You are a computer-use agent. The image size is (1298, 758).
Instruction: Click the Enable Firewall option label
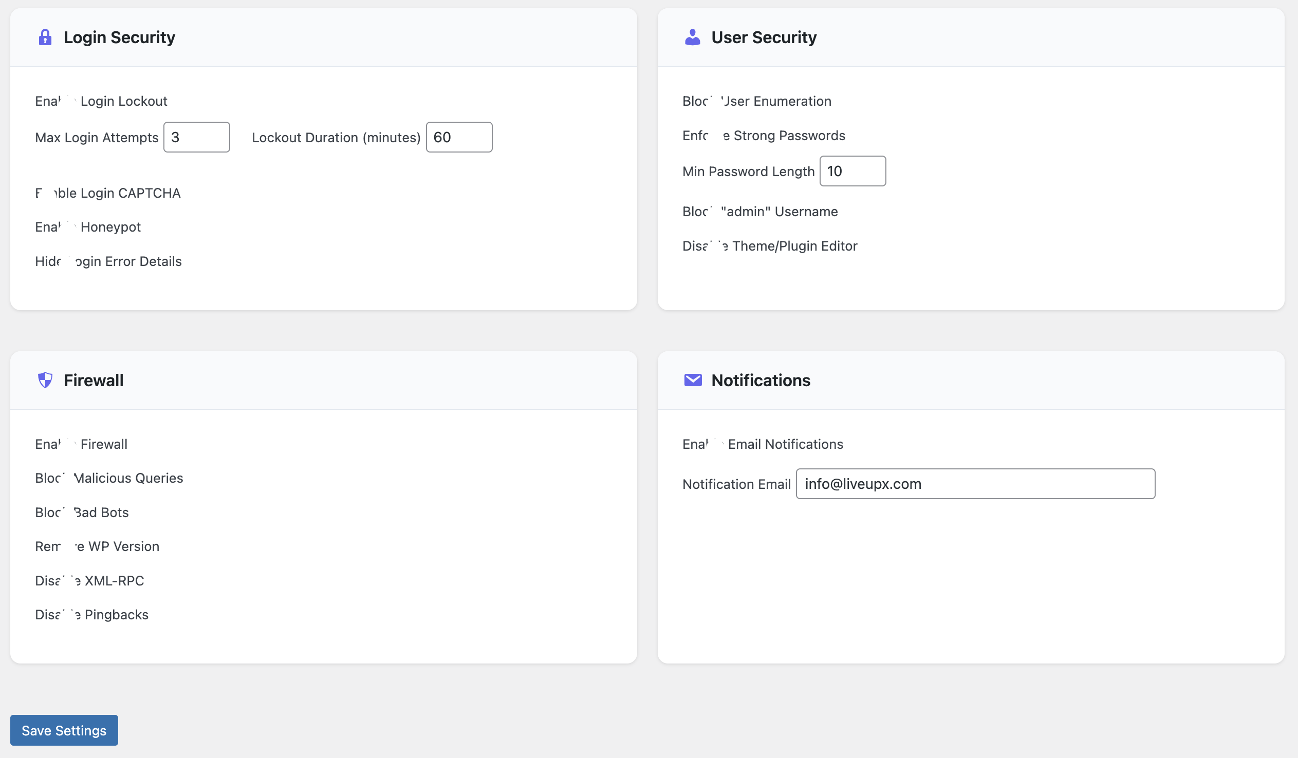(x=81, y=444)
